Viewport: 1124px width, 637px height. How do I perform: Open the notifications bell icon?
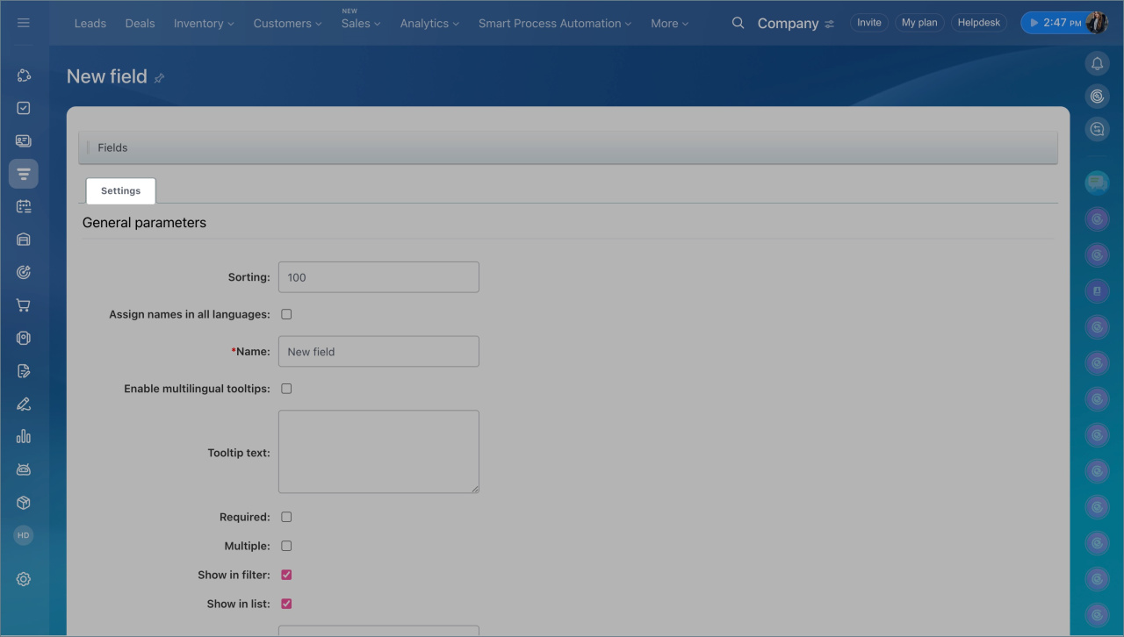click(x=1097, y=63)
